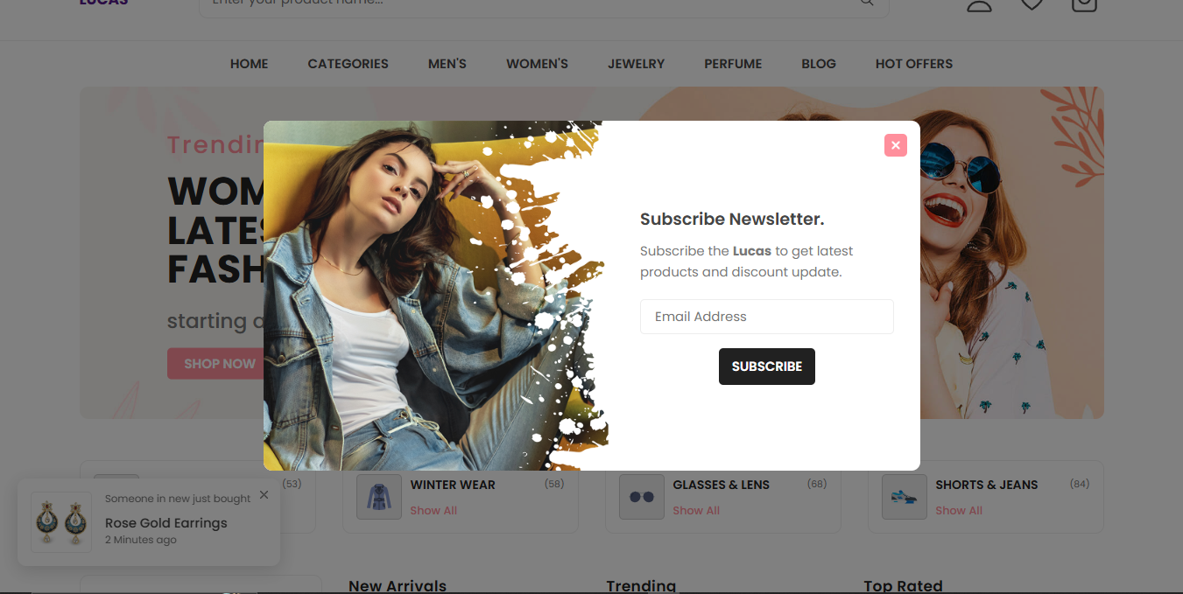Select the Shorts & Jeans shoe icon
This screenshot has height=594, width=1183.
tap(905, 497)
